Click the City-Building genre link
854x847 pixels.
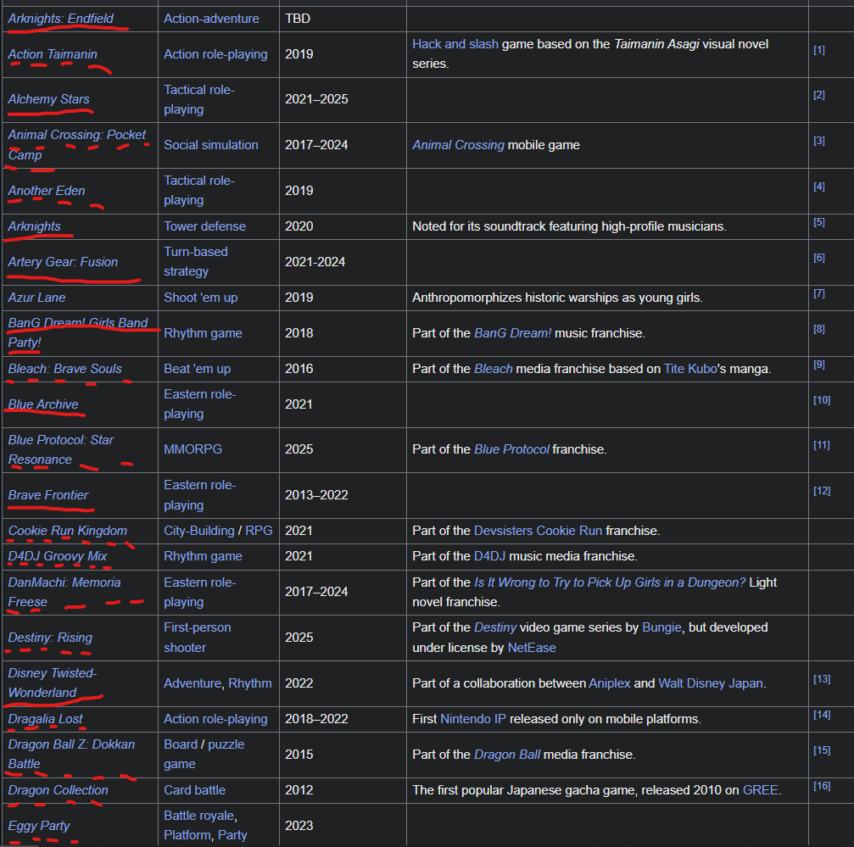click(199, 531)
